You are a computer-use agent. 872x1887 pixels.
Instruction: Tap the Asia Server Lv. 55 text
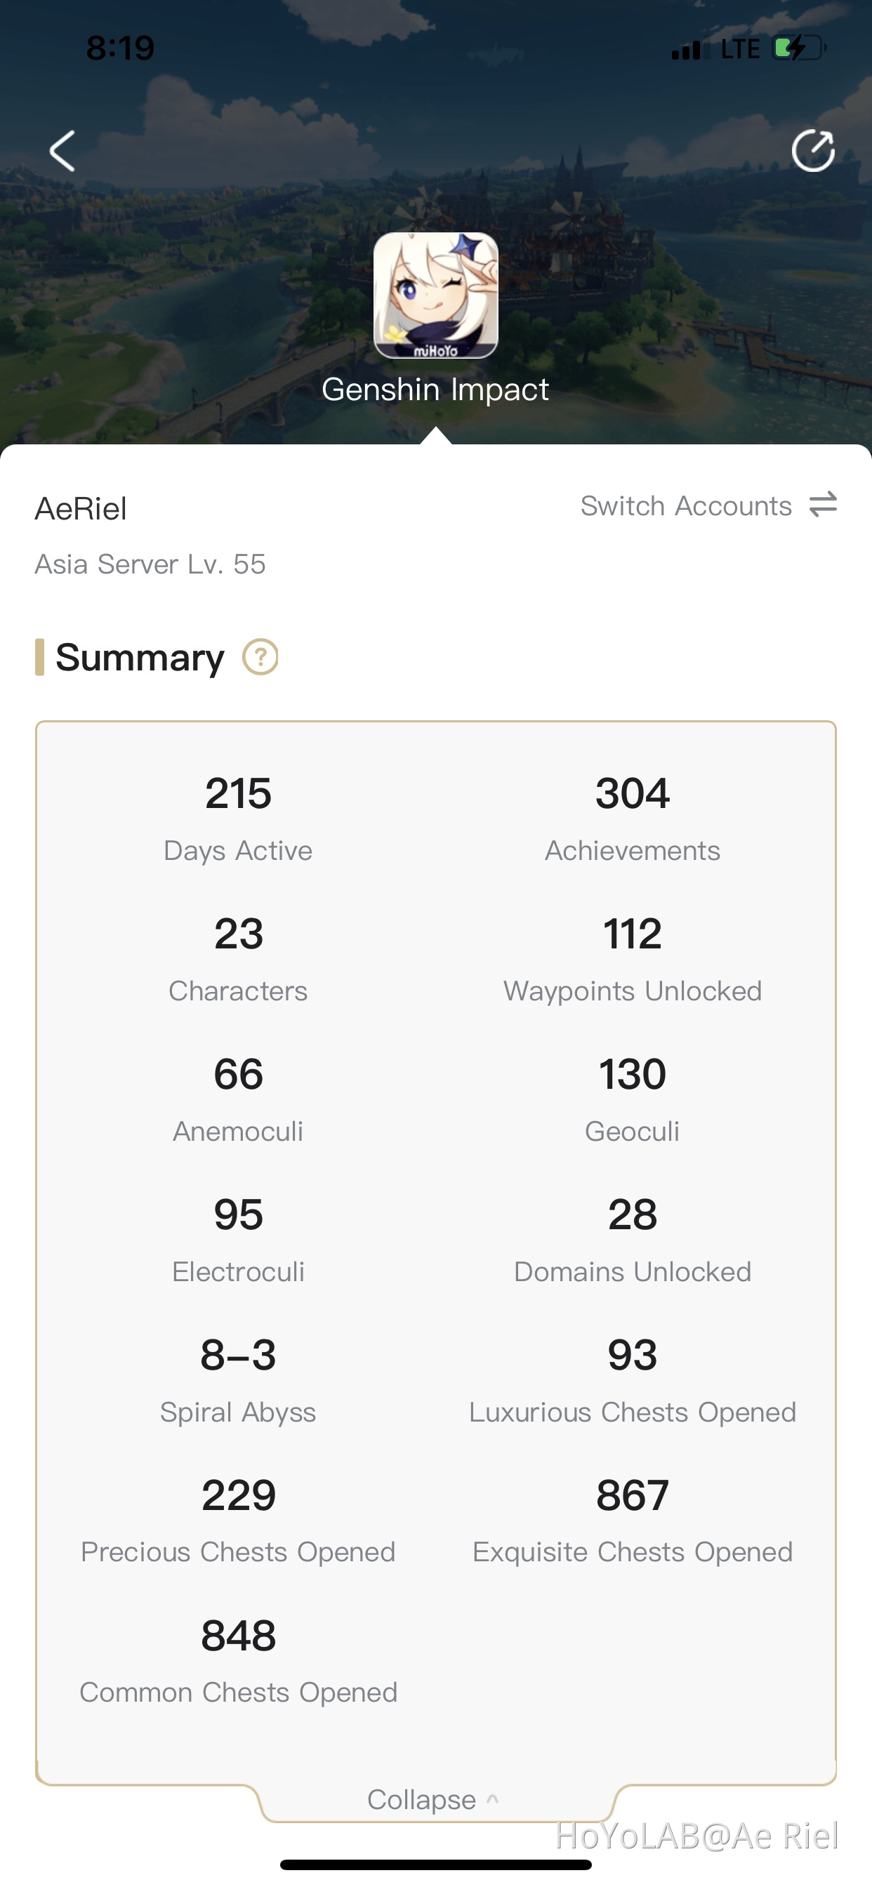(150, 564)
